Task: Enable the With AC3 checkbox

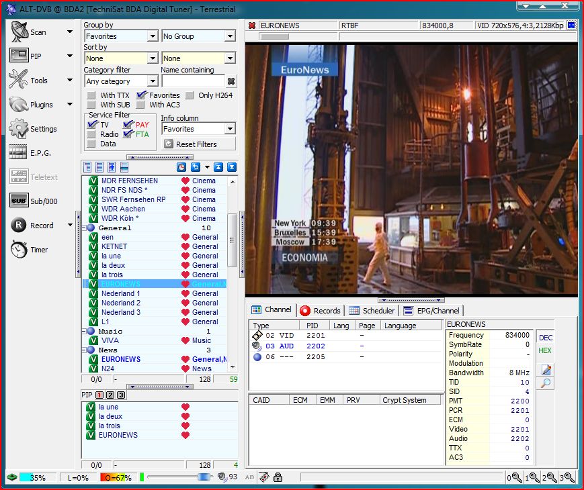Action: (x=140, y=105)
